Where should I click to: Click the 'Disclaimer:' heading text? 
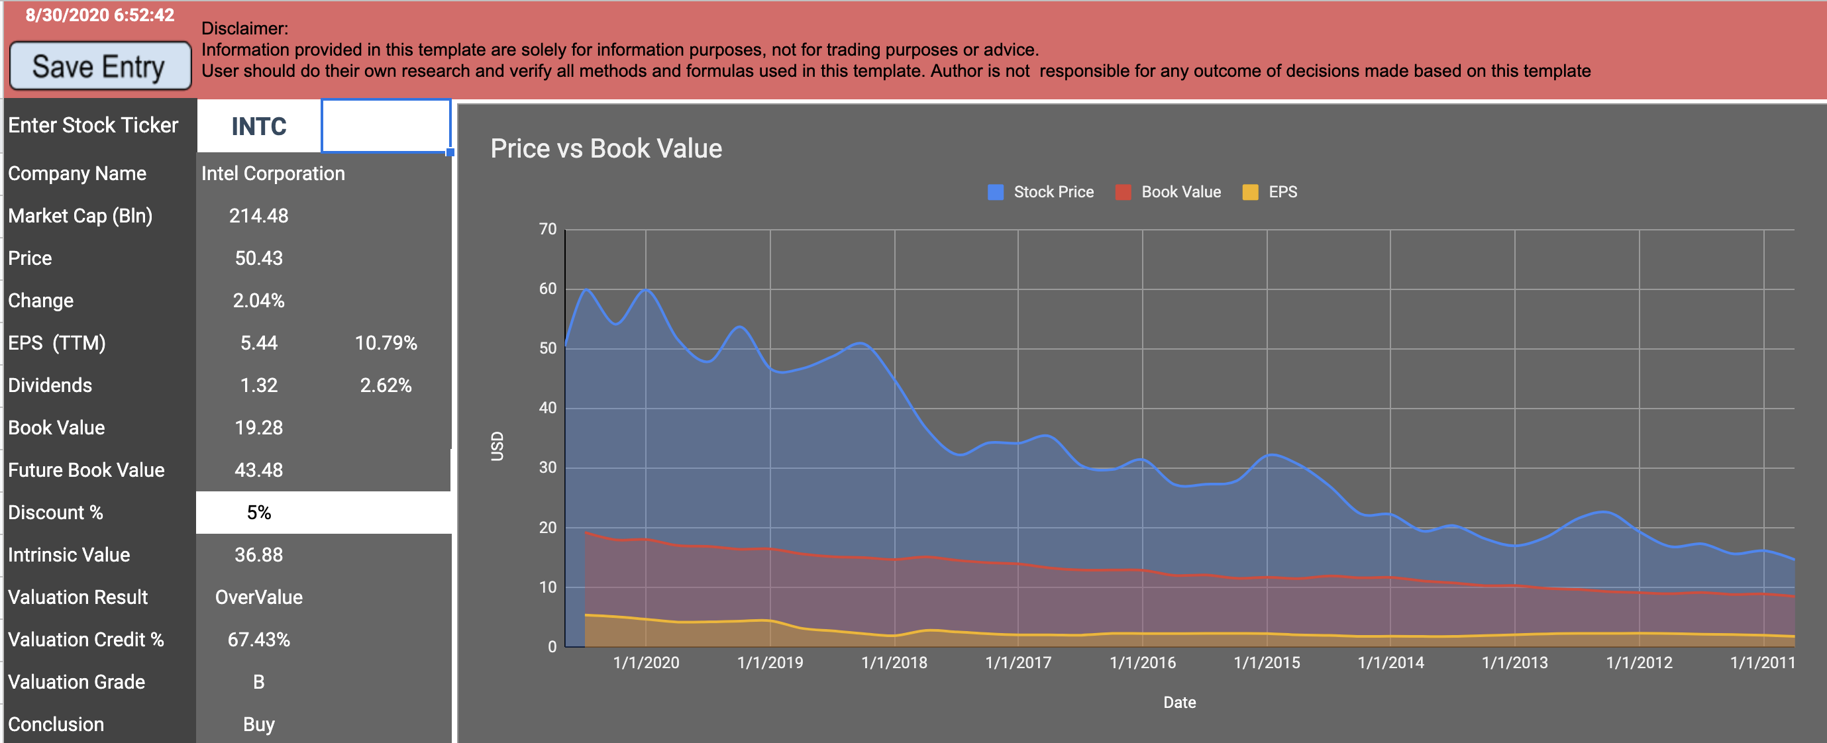pos(244,28)
